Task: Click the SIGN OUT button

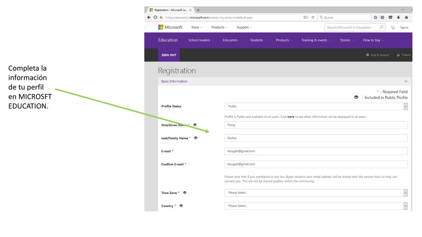Action: (x=169, y=55)
